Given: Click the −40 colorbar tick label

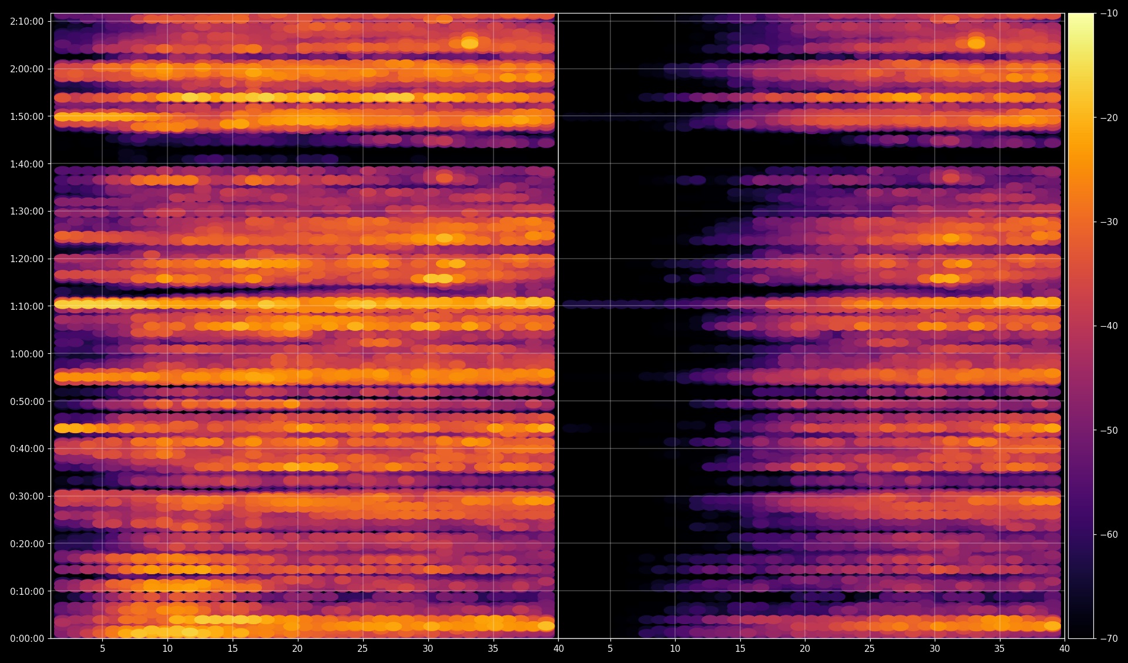Looking at the screenshot, I should click(x=1109, y=326).
